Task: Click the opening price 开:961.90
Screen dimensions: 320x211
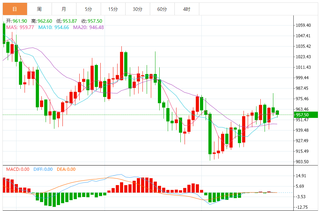Action: coord(16,21)
